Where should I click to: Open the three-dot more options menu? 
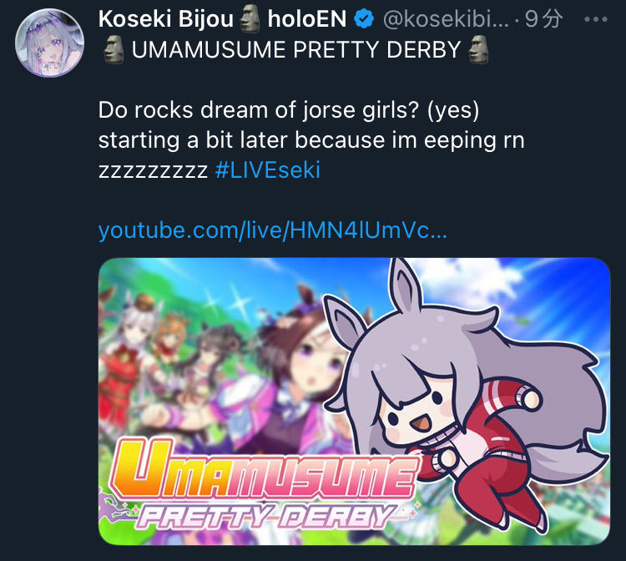[595, 19]
